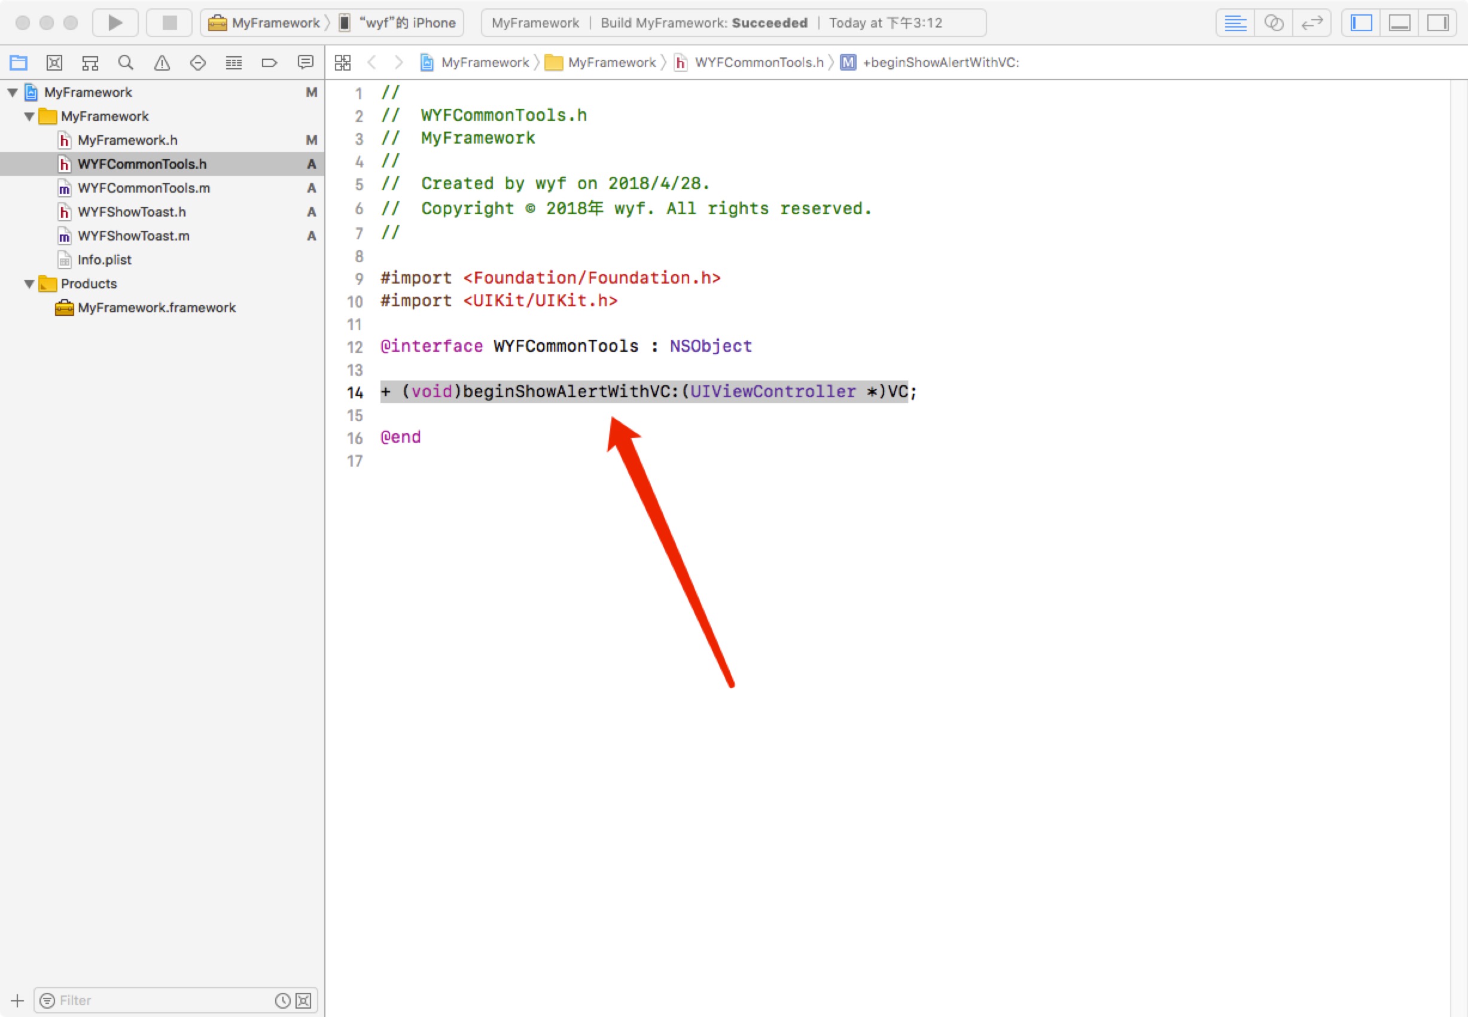Open the related items grid menu
Image resolution: width=1468 pixels, height=1017 pixels.
[x=343, y=62]
